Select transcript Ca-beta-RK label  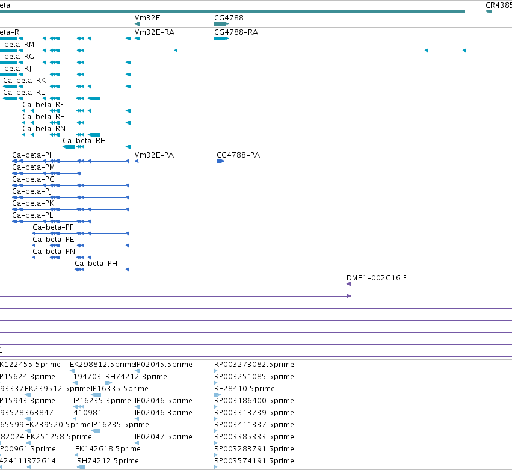pyautogui.click(x=25, y=81)
